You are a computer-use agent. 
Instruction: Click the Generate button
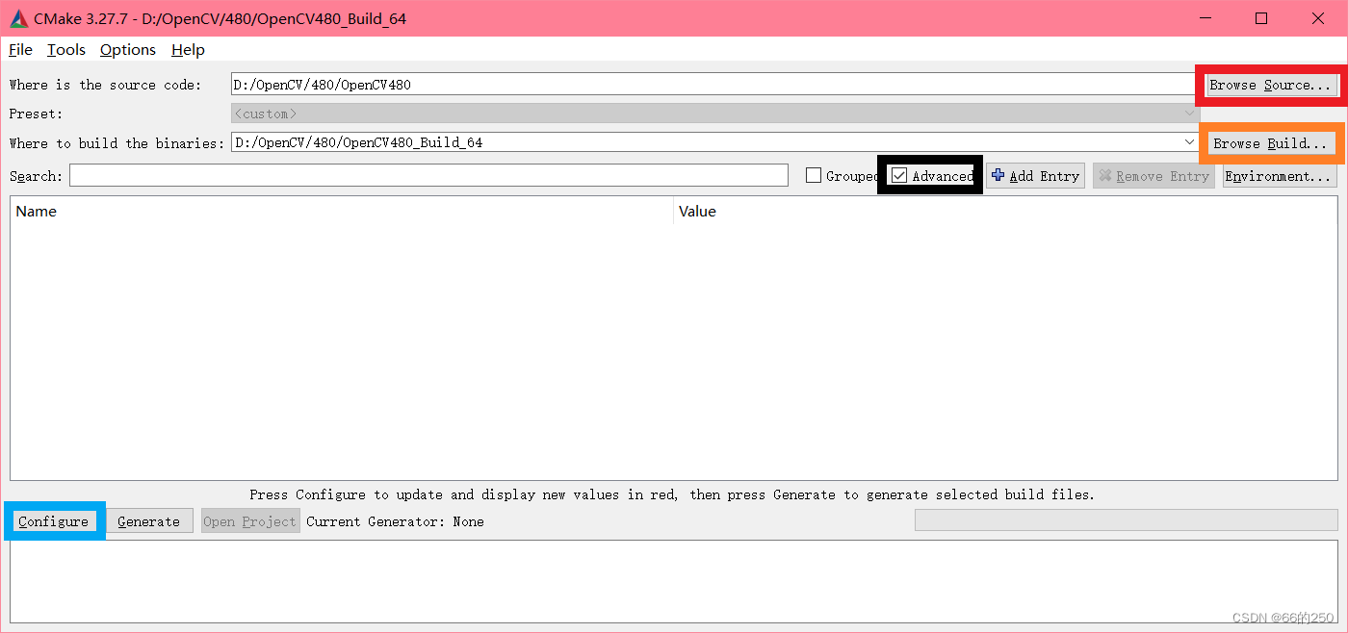[148, 520]
